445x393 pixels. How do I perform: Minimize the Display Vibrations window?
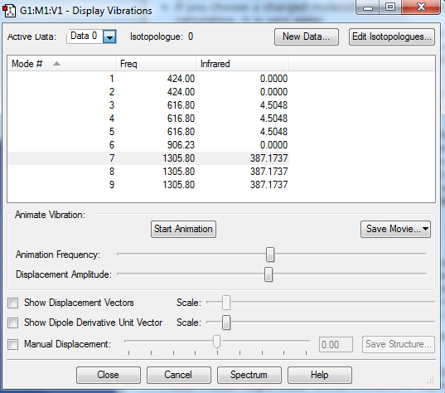[368, 7]
